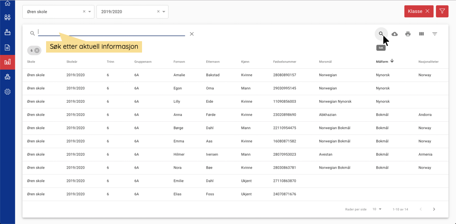Open the documents sidebar icon
456x224 pixels.
coord(8,47)
